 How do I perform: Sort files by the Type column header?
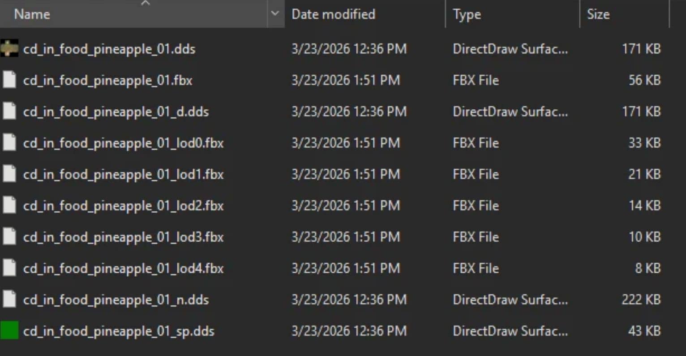click(x=467, y=14)
